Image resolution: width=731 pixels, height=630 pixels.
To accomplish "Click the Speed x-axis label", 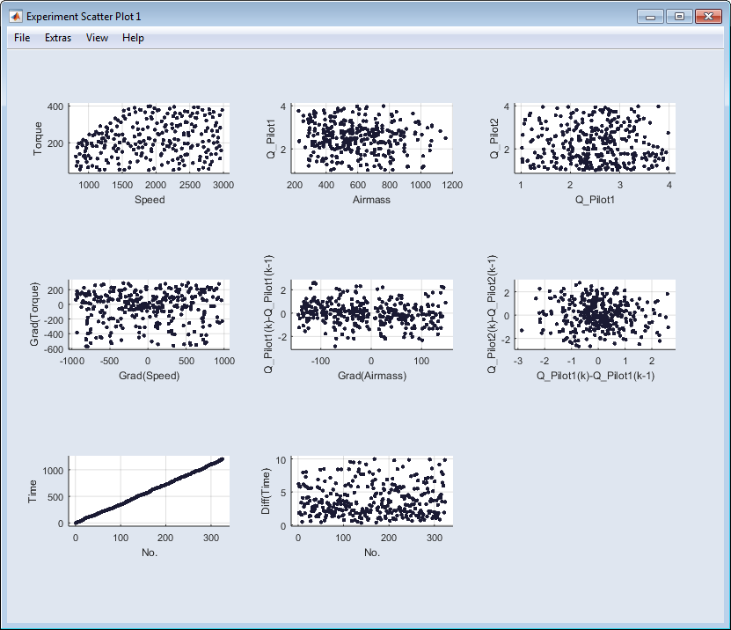I will pyautogui.click(x=150, y=200).
